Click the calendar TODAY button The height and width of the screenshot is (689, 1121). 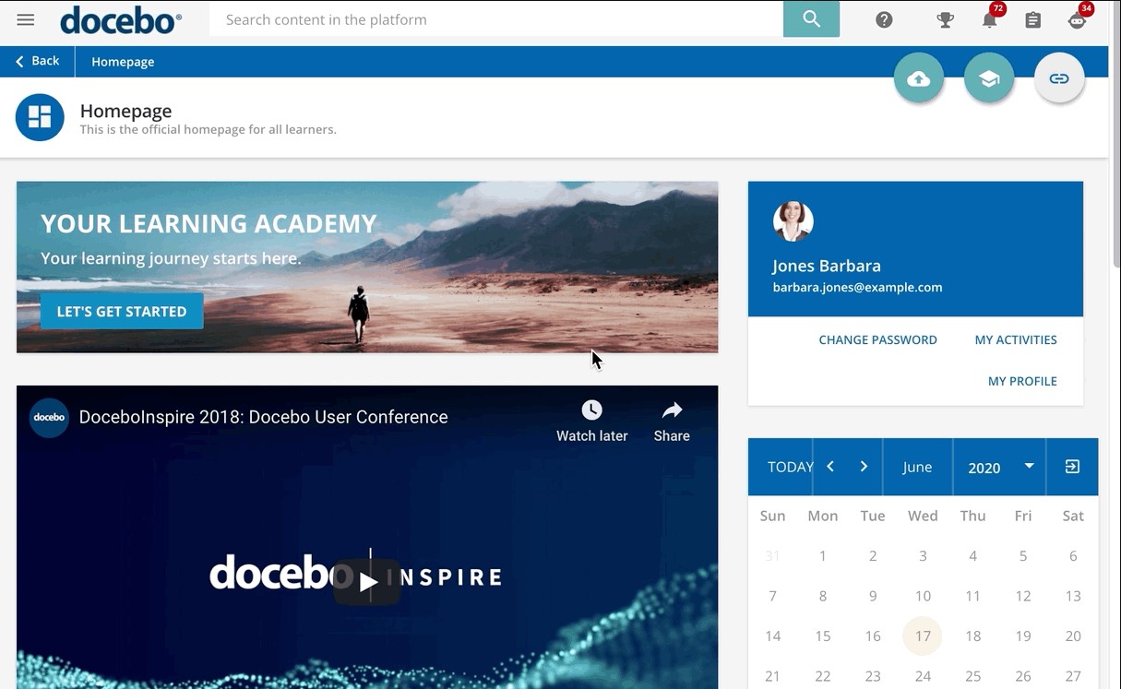click(790, 467)
